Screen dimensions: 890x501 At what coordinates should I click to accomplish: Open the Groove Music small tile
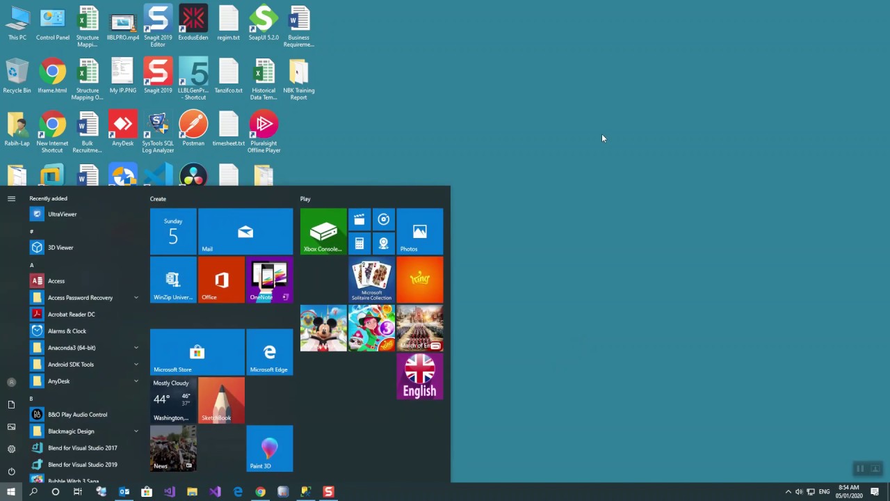point(384,220)
